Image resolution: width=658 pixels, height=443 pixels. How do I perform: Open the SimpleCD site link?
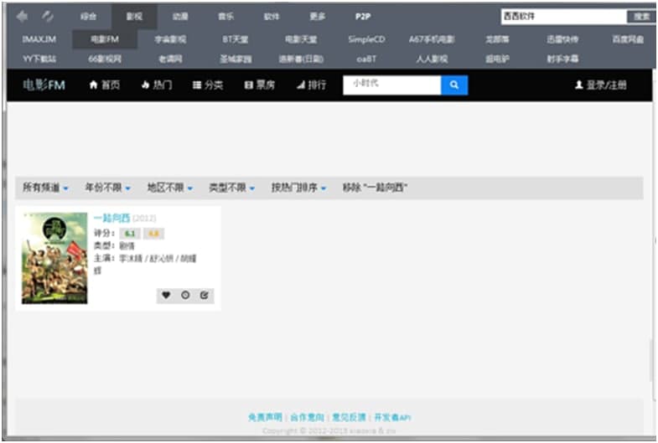pos(366,39)
